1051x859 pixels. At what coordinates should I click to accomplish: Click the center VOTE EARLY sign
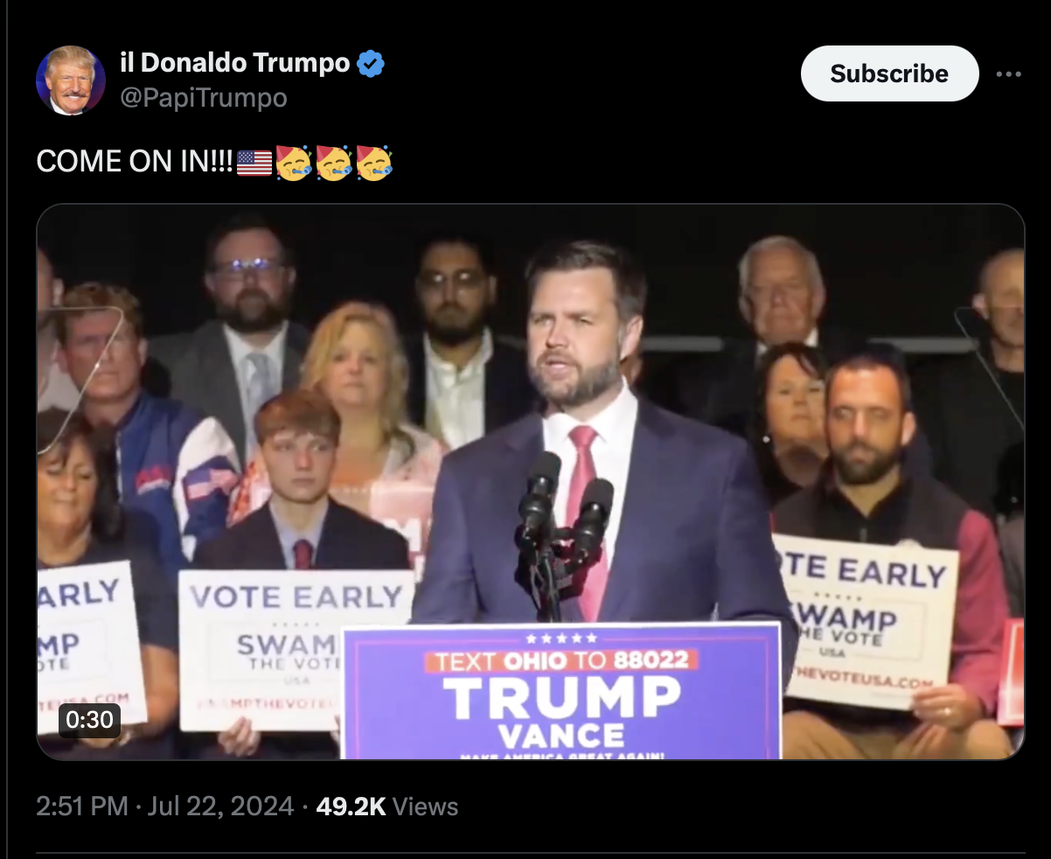pyautogui.click(x=296, y=649)
